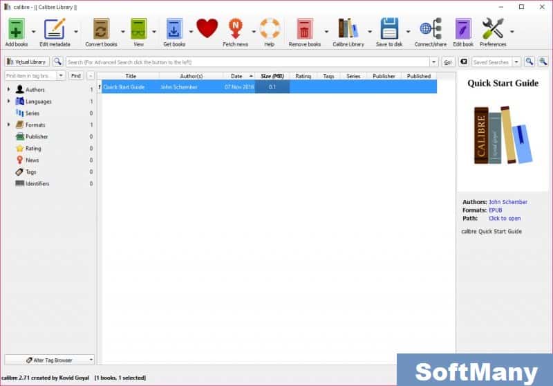The image size is (553, 386).
Task: Open Connect/share icon
Action: click(x=431, y=28)
